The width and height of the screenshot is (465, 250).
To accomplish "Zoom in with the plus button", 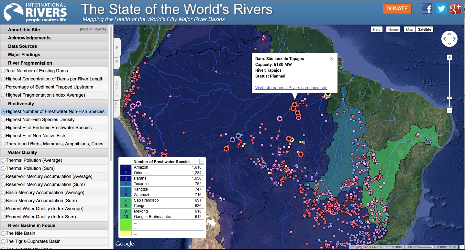I will pos(449,57).
